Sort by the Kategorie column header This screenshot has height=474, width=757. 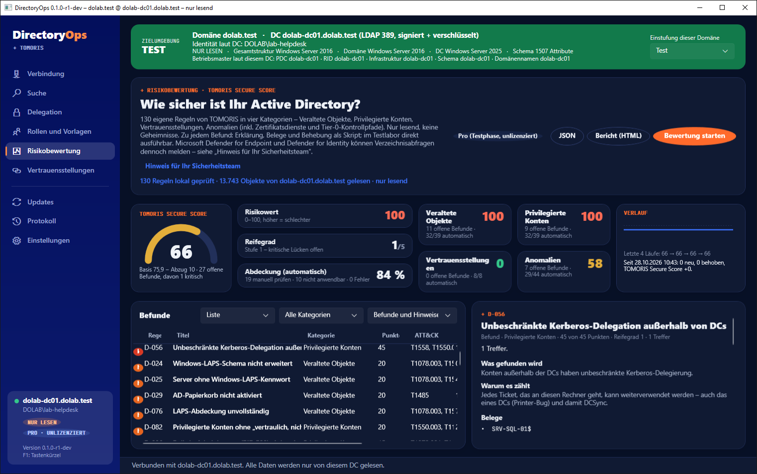click(321, 335)
